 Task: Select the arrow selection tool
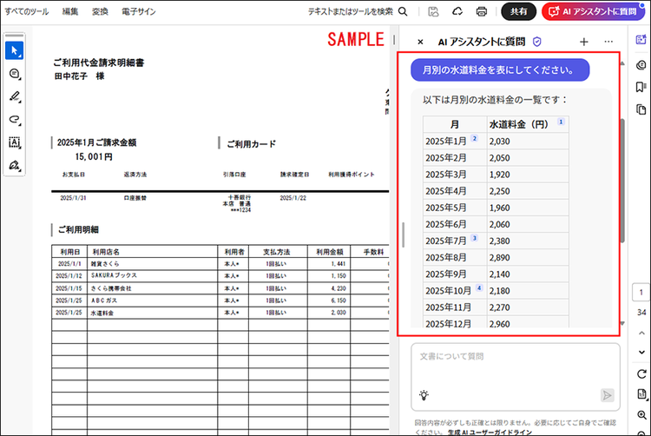14,50
